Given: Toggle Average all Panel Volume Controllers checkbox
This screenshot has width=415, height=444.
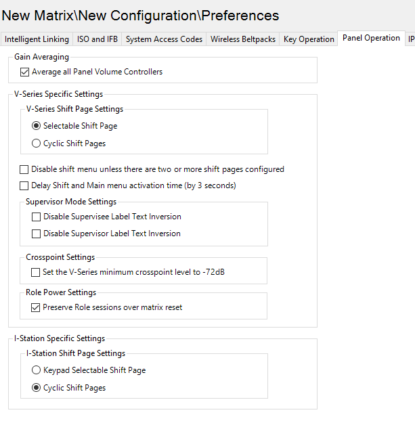Looking at the screenshot, I should pyautogui.click(x=25, y=72).
